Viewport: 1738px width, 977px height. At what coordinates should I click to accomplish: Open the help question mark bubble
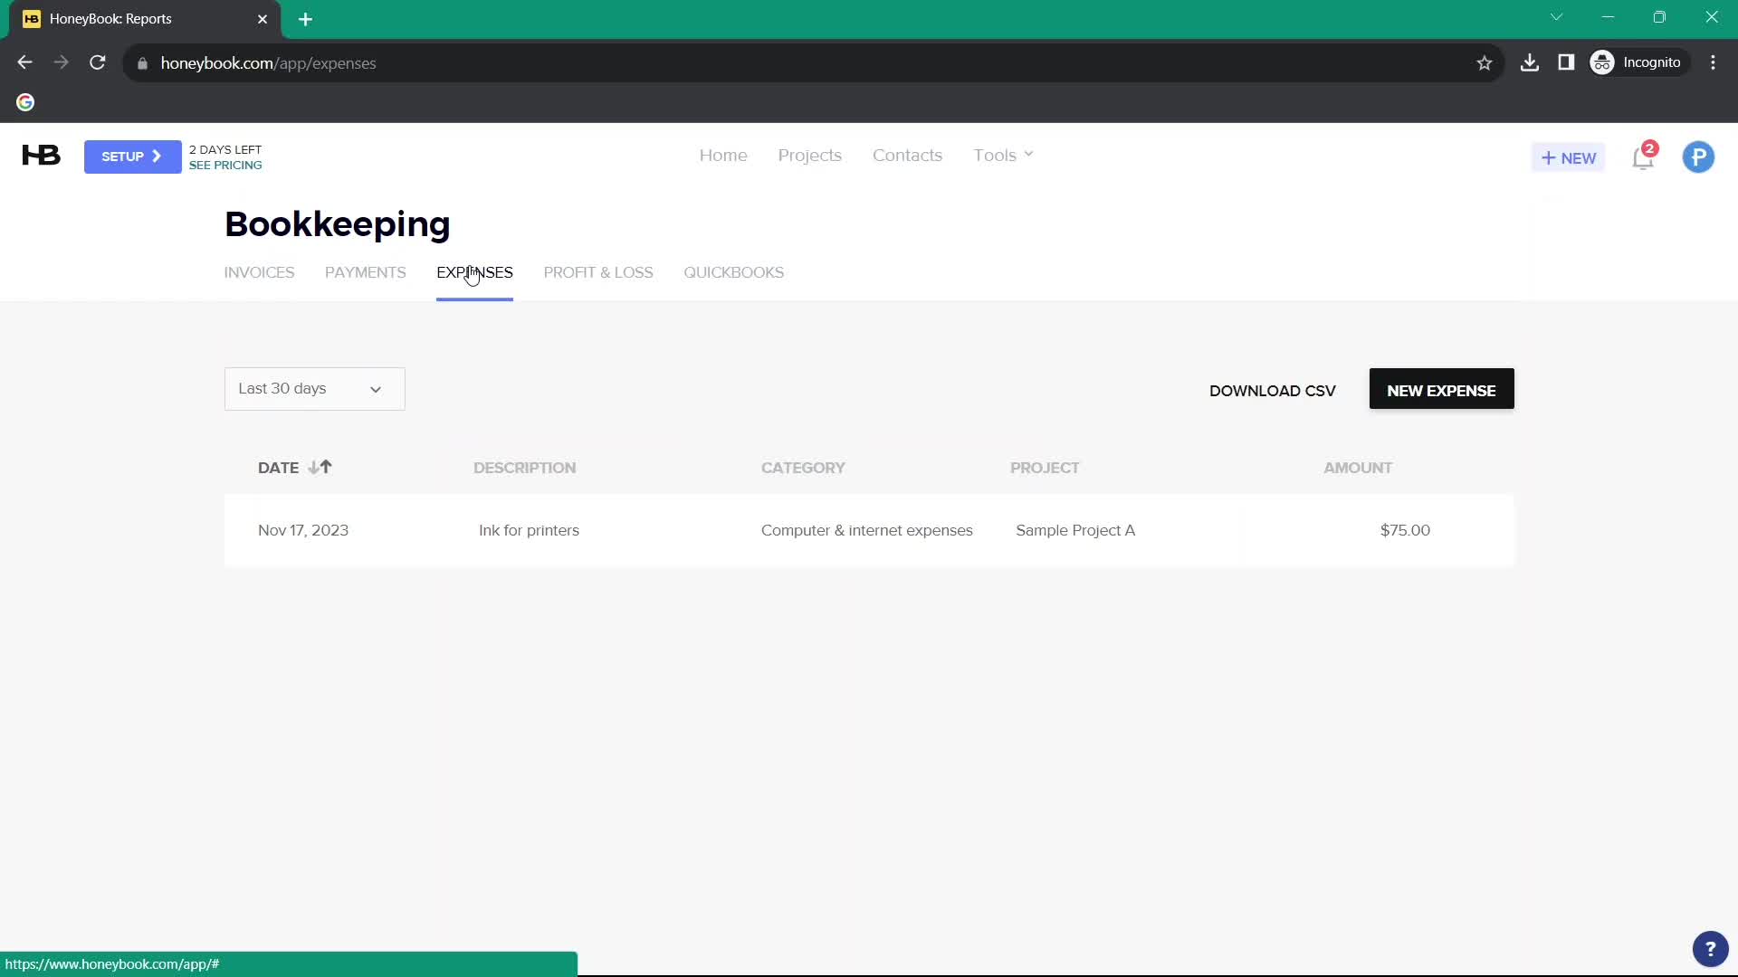1710,949
